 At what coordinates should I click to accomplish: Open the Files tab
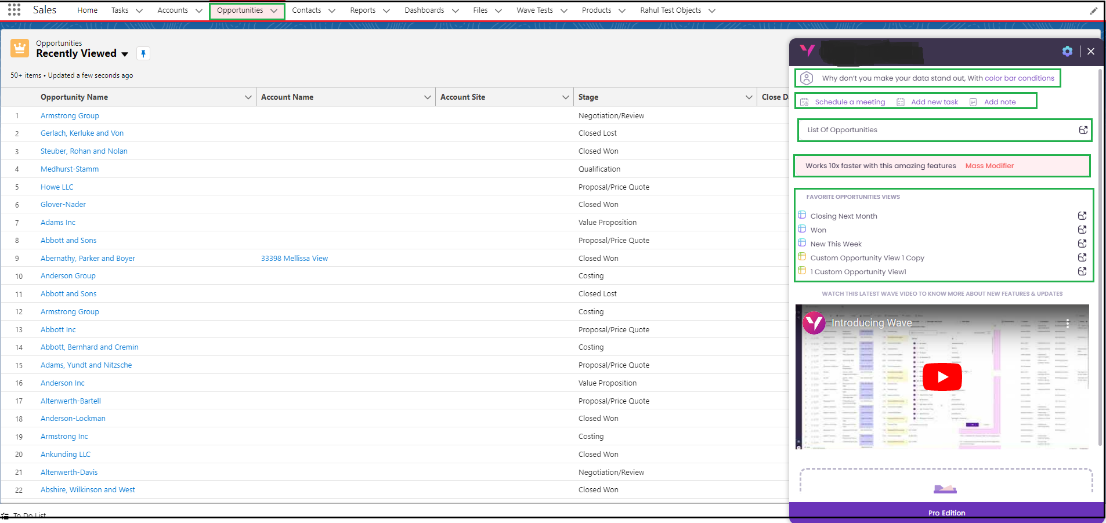point(480,10)
